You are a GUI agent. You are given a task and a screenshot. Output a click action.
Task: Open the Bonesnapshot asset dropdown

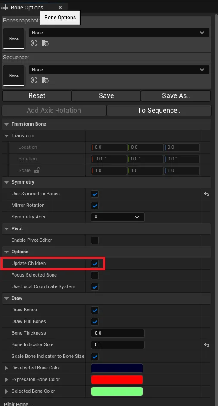[119, 33]
